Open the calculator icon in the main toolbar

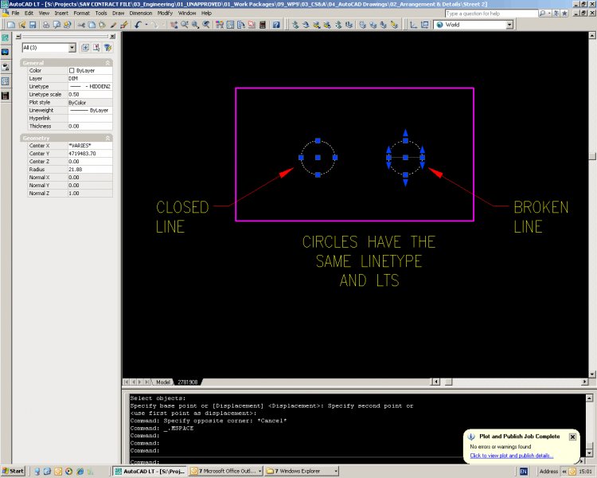point(263,25)
